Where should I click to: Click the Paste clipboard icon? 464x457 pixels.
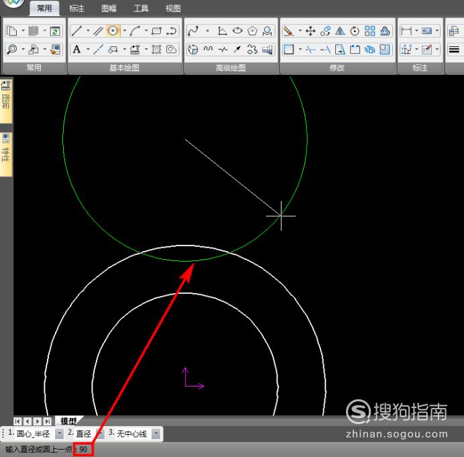click(x=34, y=31)
